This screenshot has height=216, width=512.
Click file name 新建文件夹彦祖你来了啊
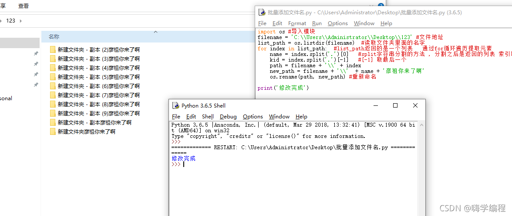pyautogui.click(x=87, y=132)
